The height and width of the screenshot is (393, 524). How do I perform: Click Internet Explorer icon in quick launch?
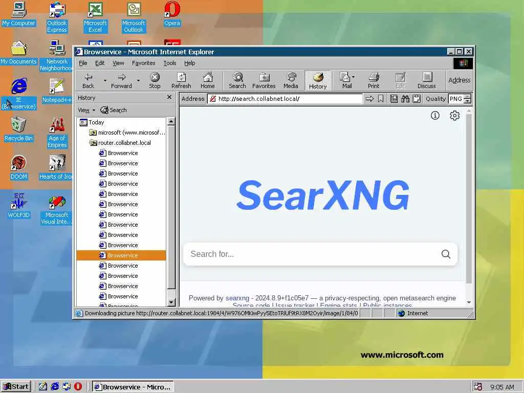[x=55, y=386]
